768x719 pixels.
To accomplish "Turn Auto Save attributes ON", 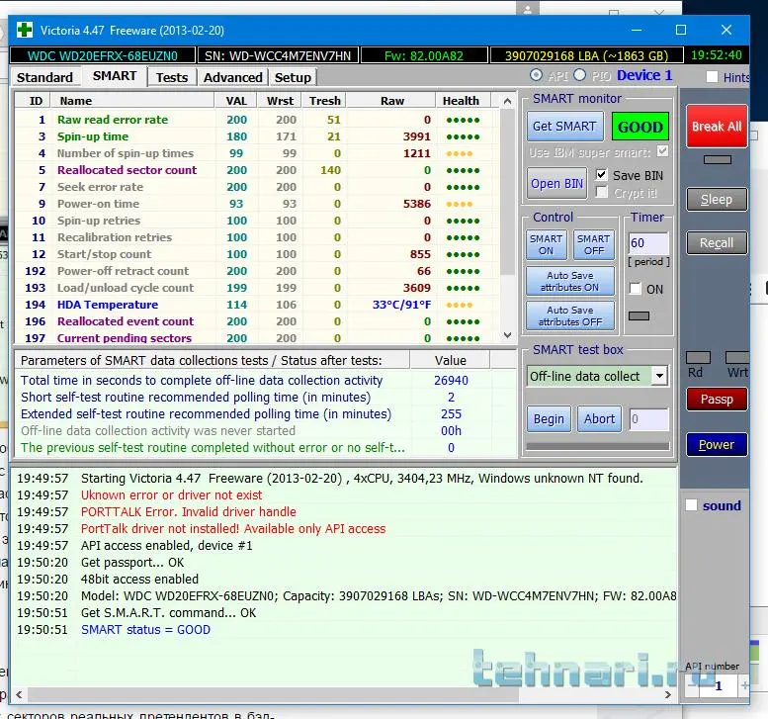I will click(570, 281).
